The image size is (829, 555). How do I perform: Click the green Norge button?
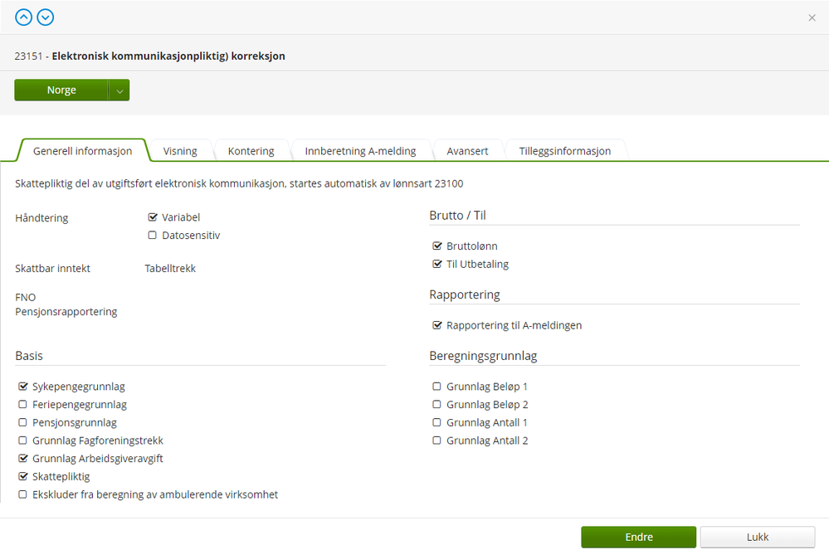[61, 90]
